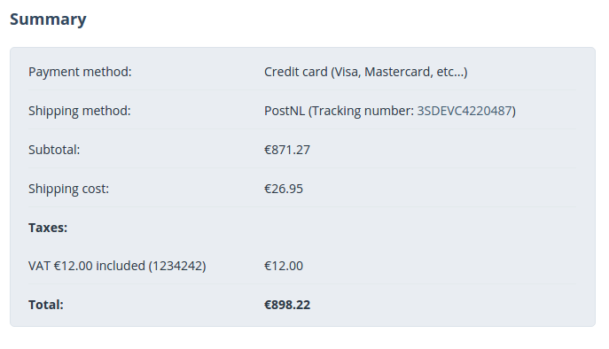Viewport: 609px width, 349px height.
Task: Click the 'included' word in VAT row
Action: 121,266
